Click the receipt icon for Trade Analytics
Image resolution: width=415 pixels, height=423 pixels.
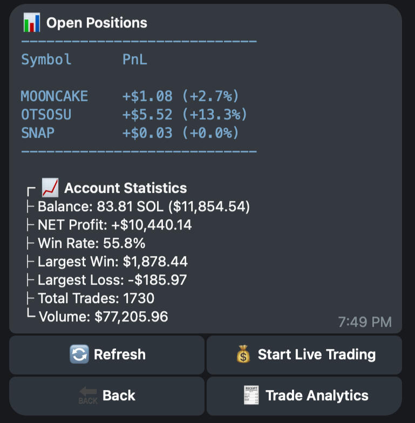tap(251, 395)
